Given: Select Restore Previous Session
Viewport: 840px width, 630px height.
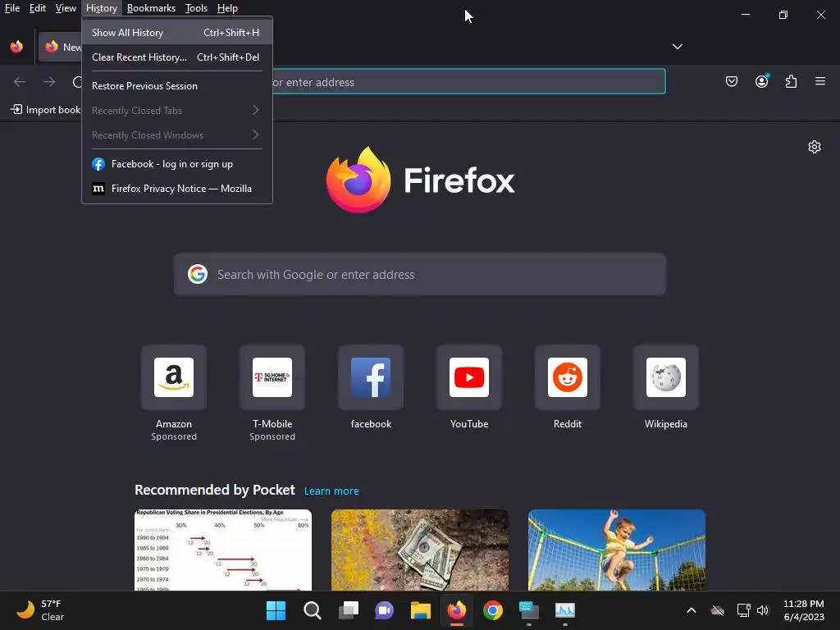Looking at the screenshot, I should pos(177,85).
